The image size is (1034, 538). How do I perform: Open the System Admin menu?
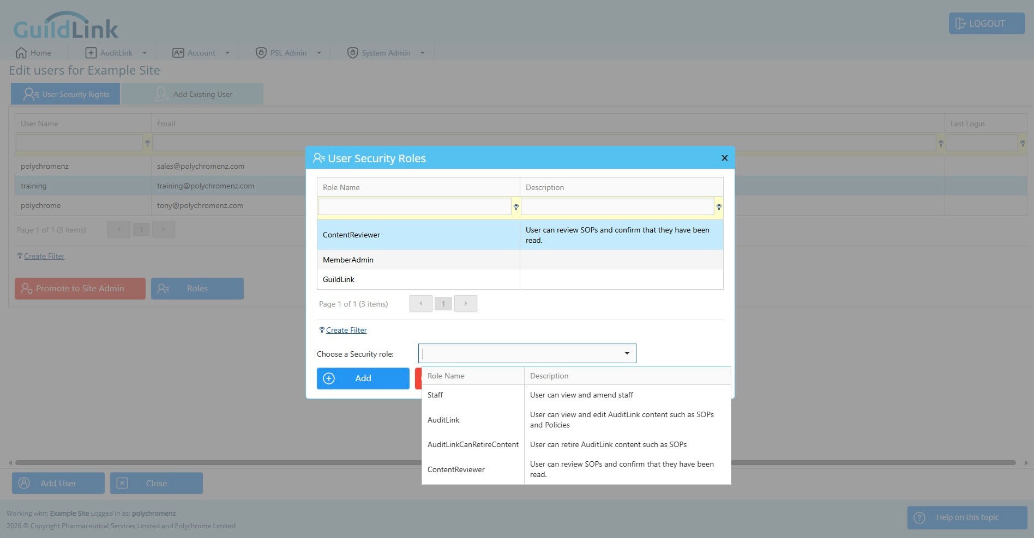click(x=386, y=53)
